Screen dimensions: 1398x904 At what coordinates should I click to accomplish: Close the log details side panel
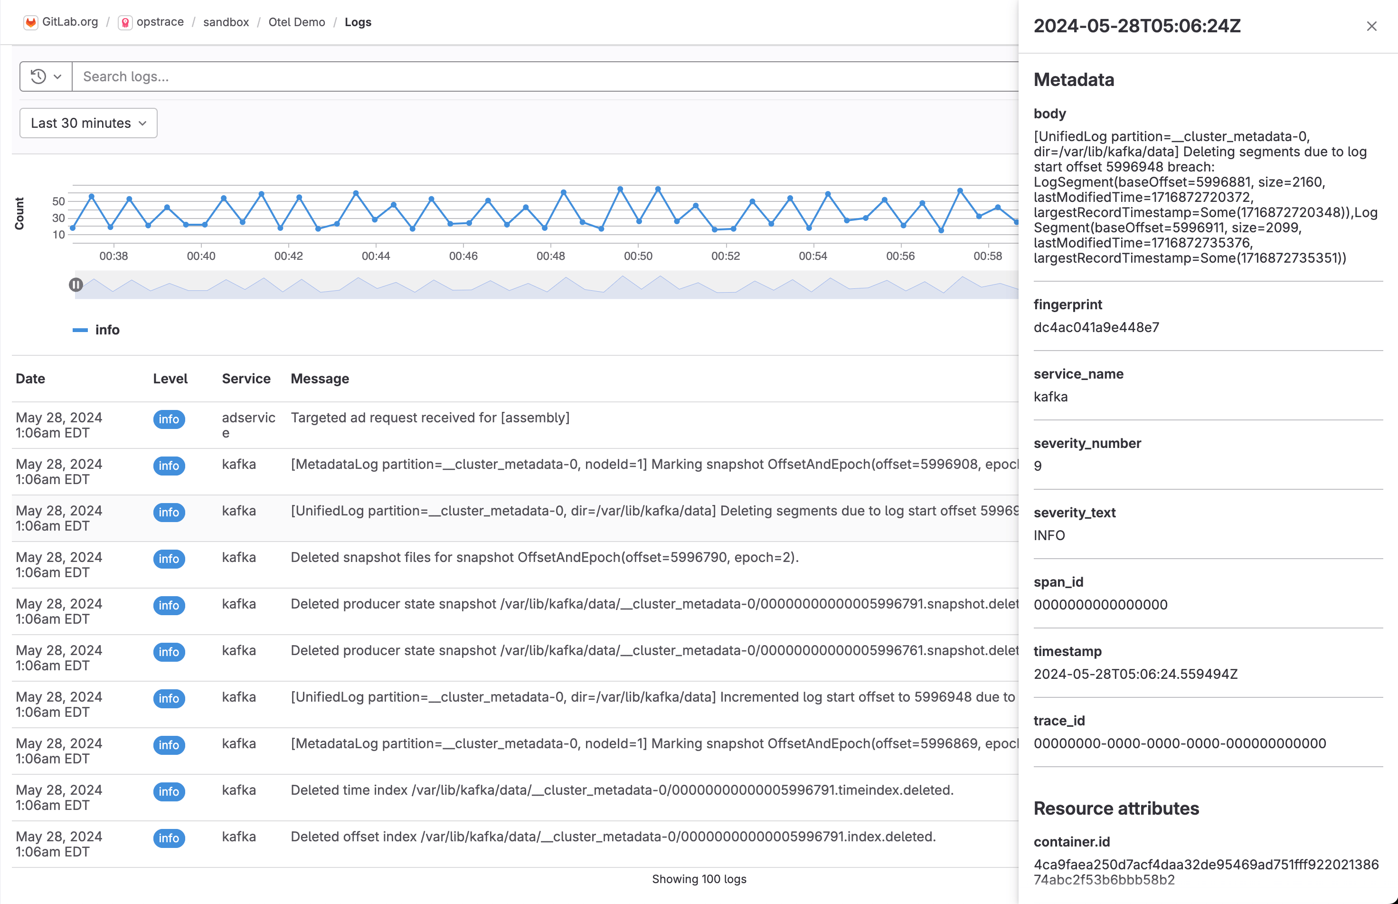(x=1371, y=27)
